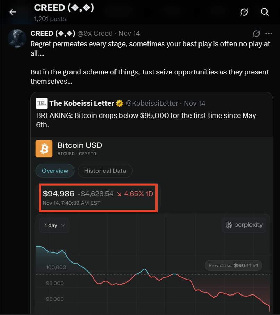
Task: Open the three-dot more menu on the post
Action: (269, 34)
